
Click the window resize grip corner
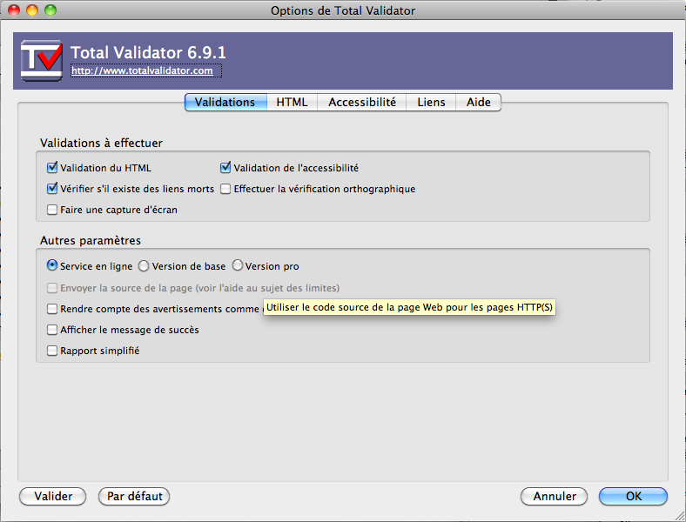tap(679, 515)
